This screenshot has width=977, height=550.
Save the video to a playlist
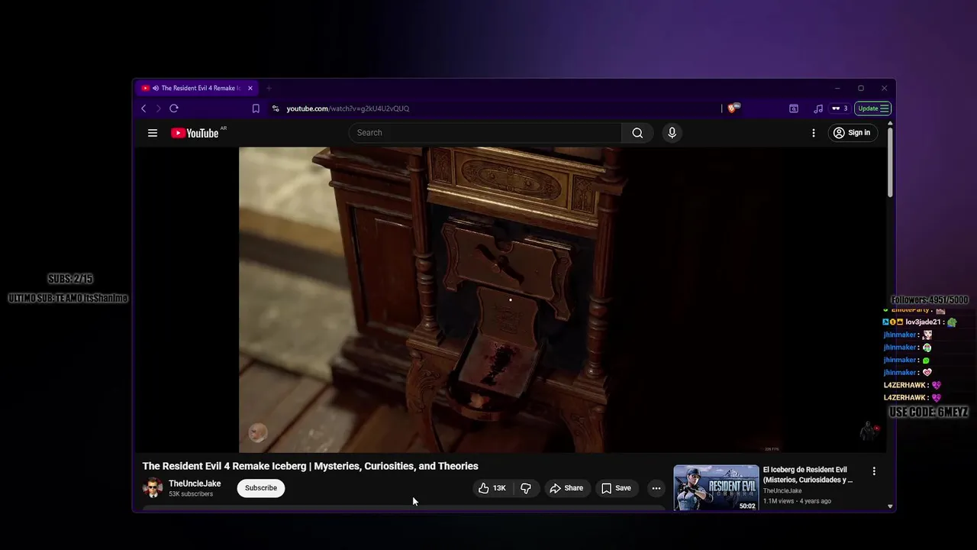(616, 488)
